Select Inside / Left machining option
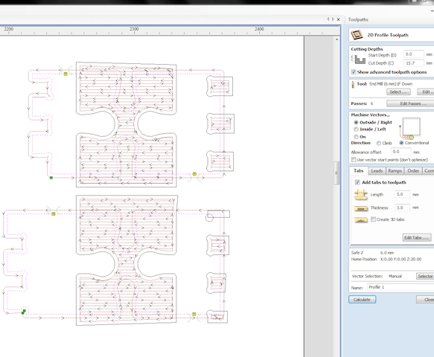The image size is (434, 357). [356, 129]
